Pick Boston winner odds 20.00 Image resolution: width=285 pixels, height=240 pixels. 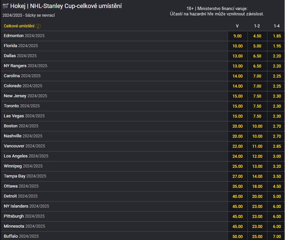point(237,126)
